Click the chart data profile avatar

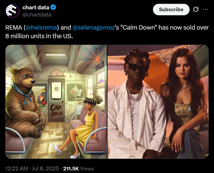click(x=12, y=11)
